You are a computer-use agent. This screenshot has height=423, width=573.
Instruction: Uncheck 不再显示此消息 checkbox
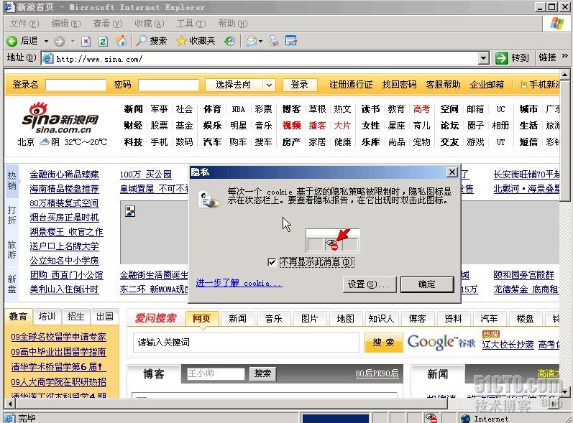(272, 262)
